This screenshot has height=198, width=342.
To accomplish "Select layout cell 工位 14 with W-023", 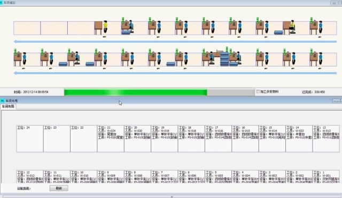I will (x=299, y=139).
